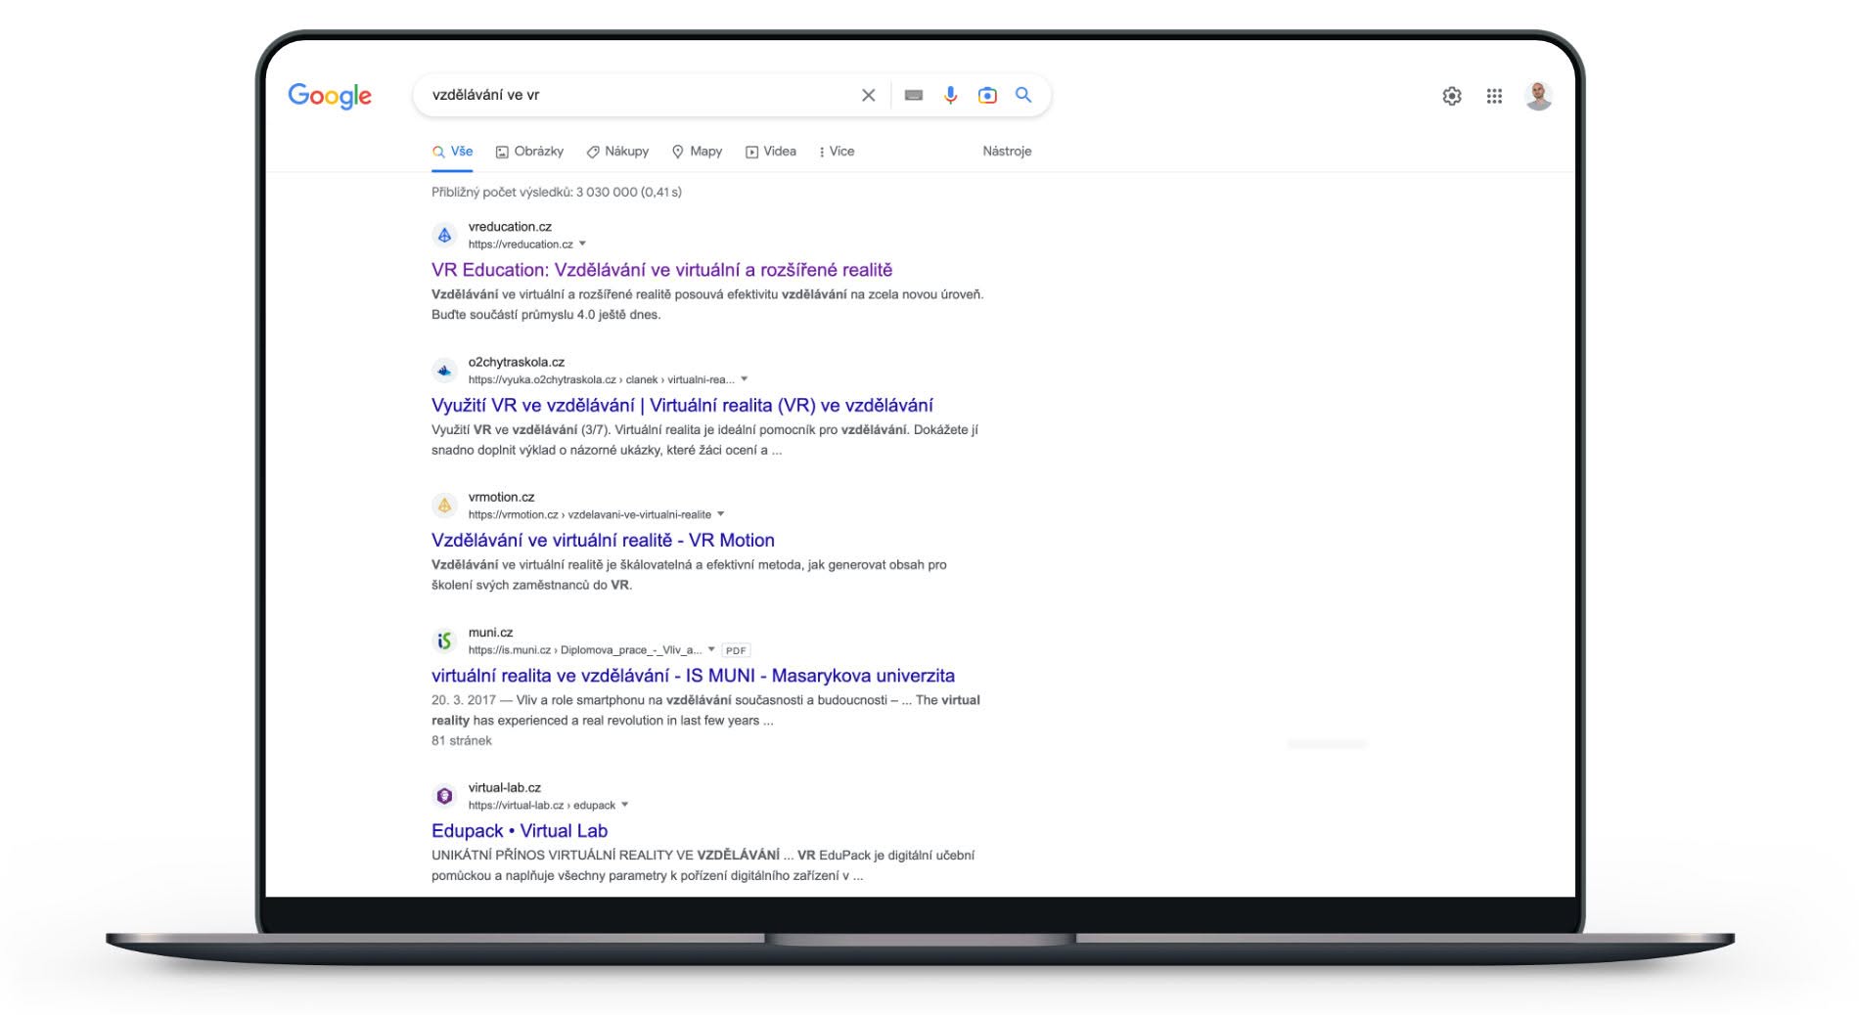Screen dimensions: 1859x1015
Task: Open the Google apps grid icon
Action: point(1494,96)
